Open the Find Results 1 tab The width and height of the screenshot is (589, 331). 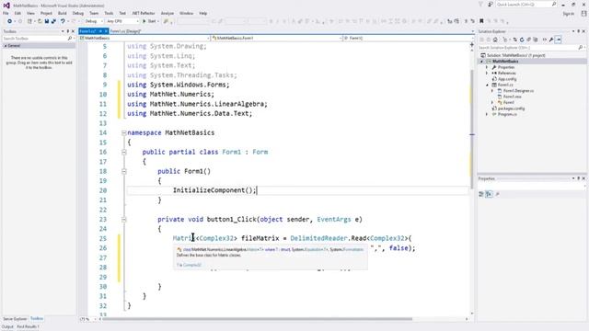pos(28,327)
